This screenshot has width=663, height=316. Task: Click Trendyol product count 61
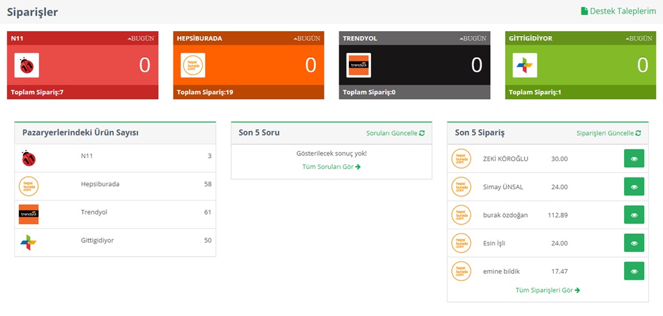208,212
